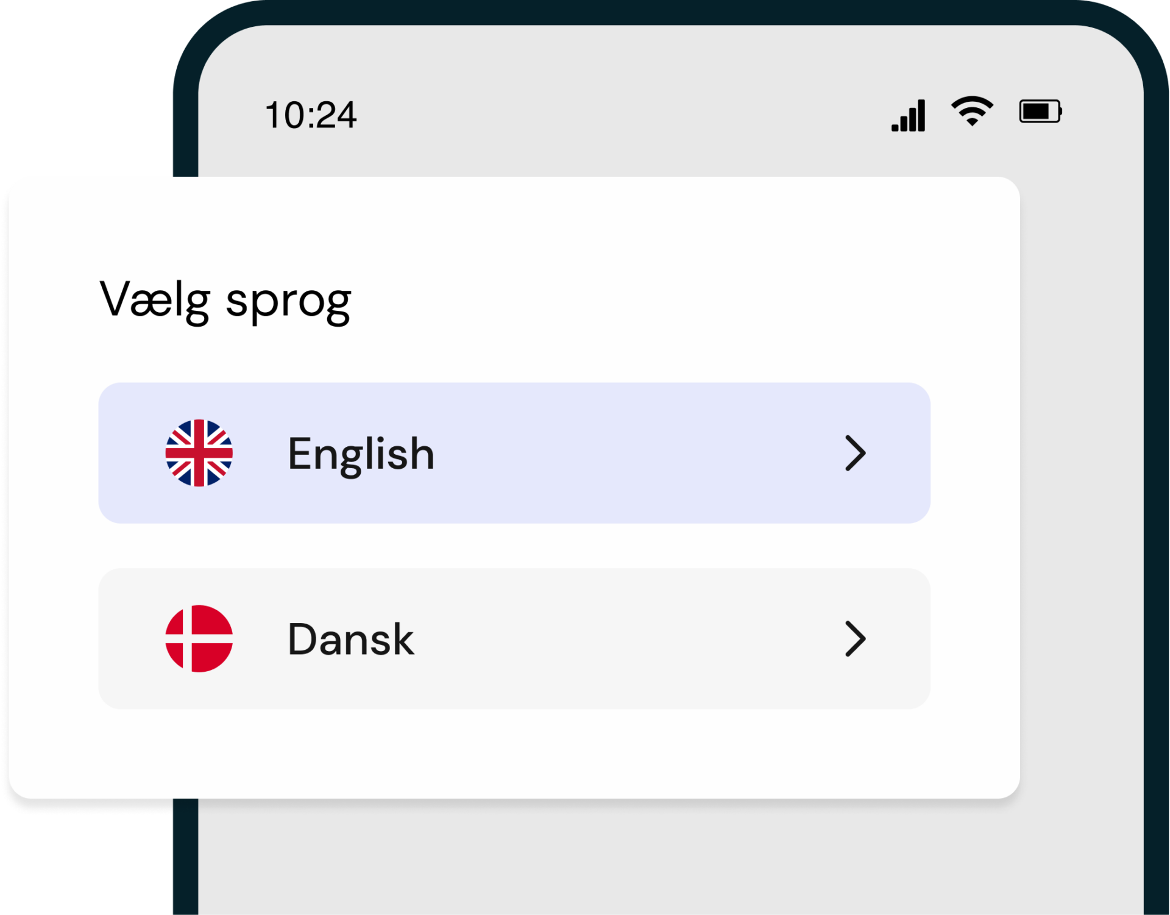The width and height of the screenshot is (1170, 915).
Task: Click the word "sprog" in the heading
Action: (288, 302)
